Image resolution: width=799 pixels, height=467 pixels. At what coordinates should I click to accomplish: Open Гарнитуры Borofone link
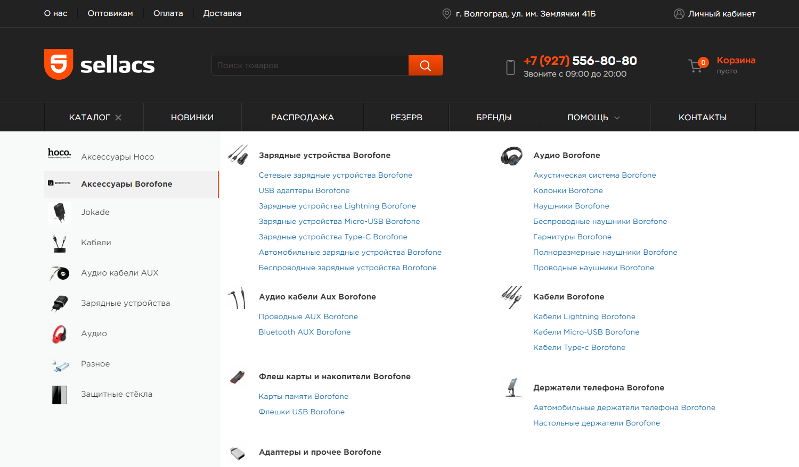[572, 237]
